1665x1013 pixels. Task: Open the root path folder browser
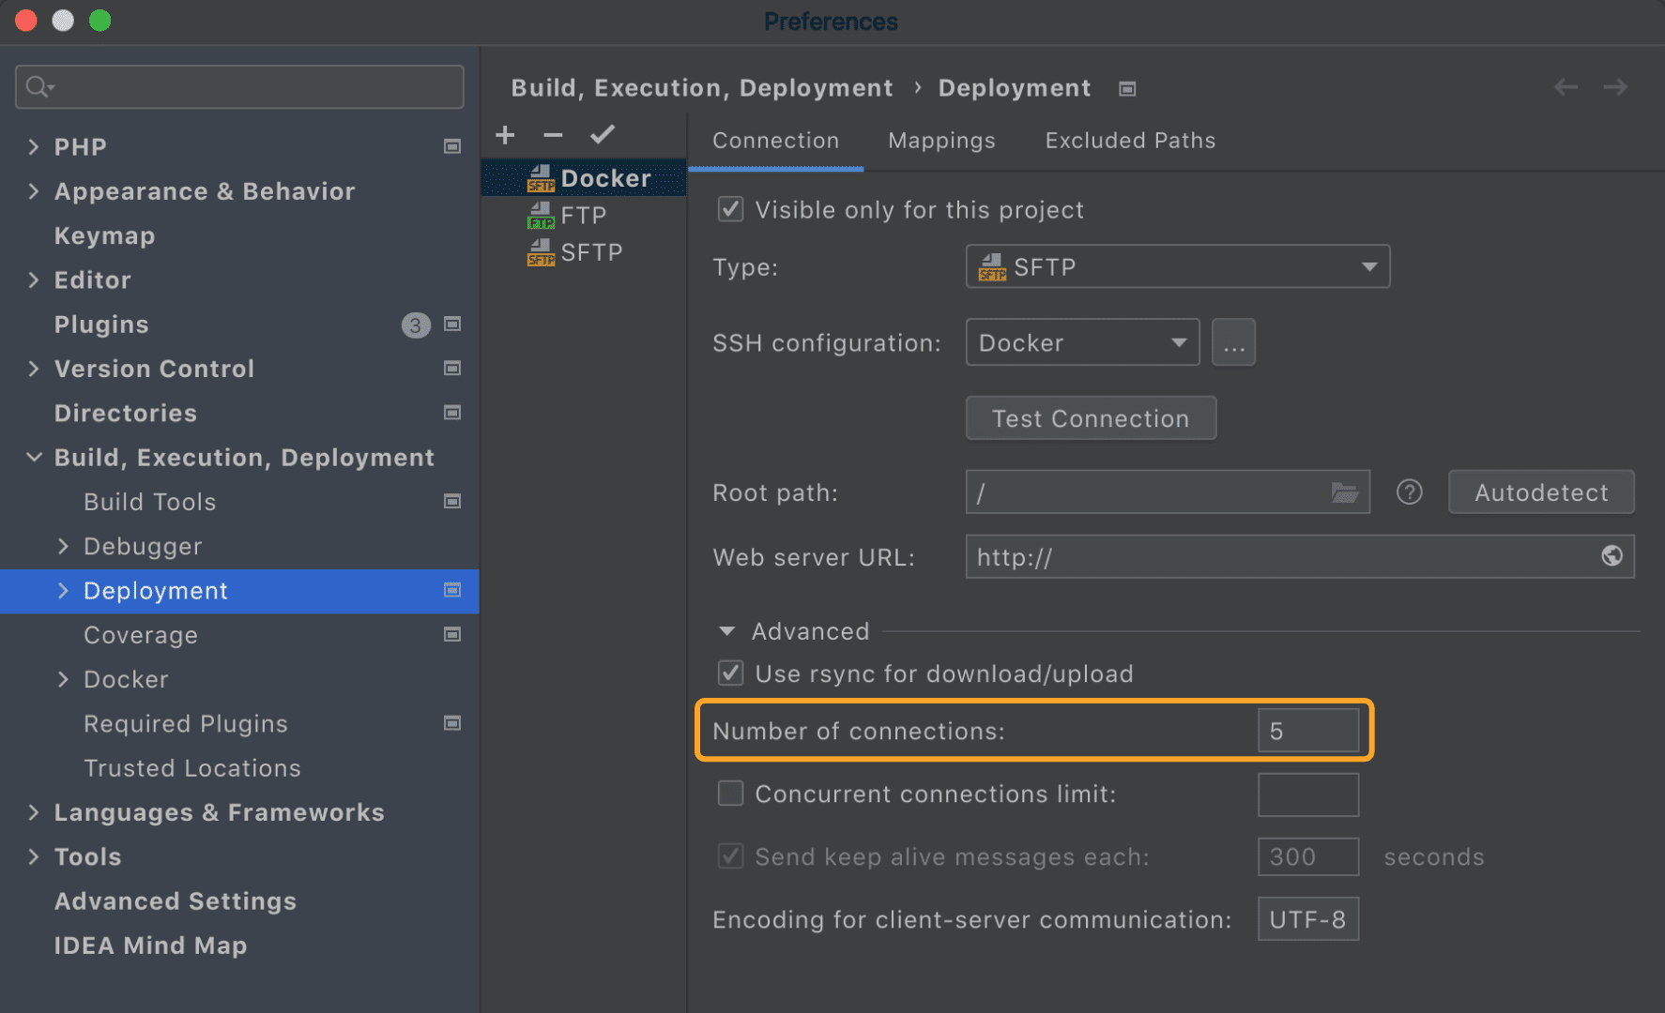click(x=1346, y=491)
